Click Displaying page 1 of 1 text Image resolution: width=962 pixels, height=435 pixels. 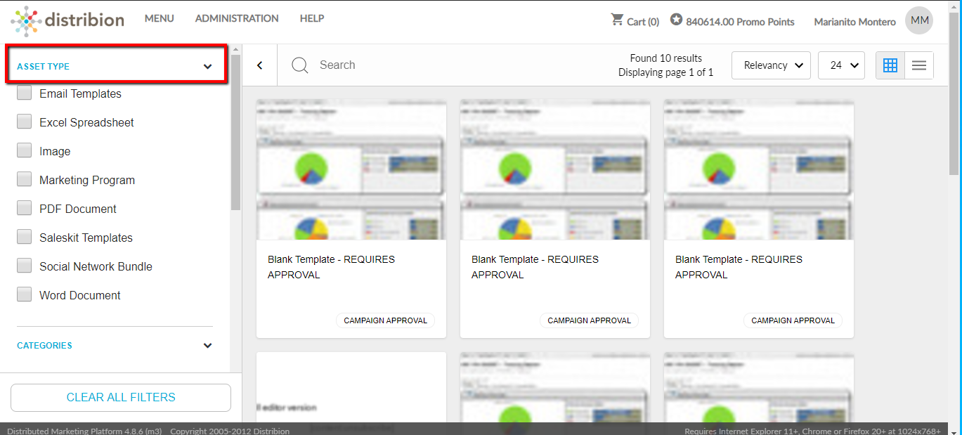[666, 72]
